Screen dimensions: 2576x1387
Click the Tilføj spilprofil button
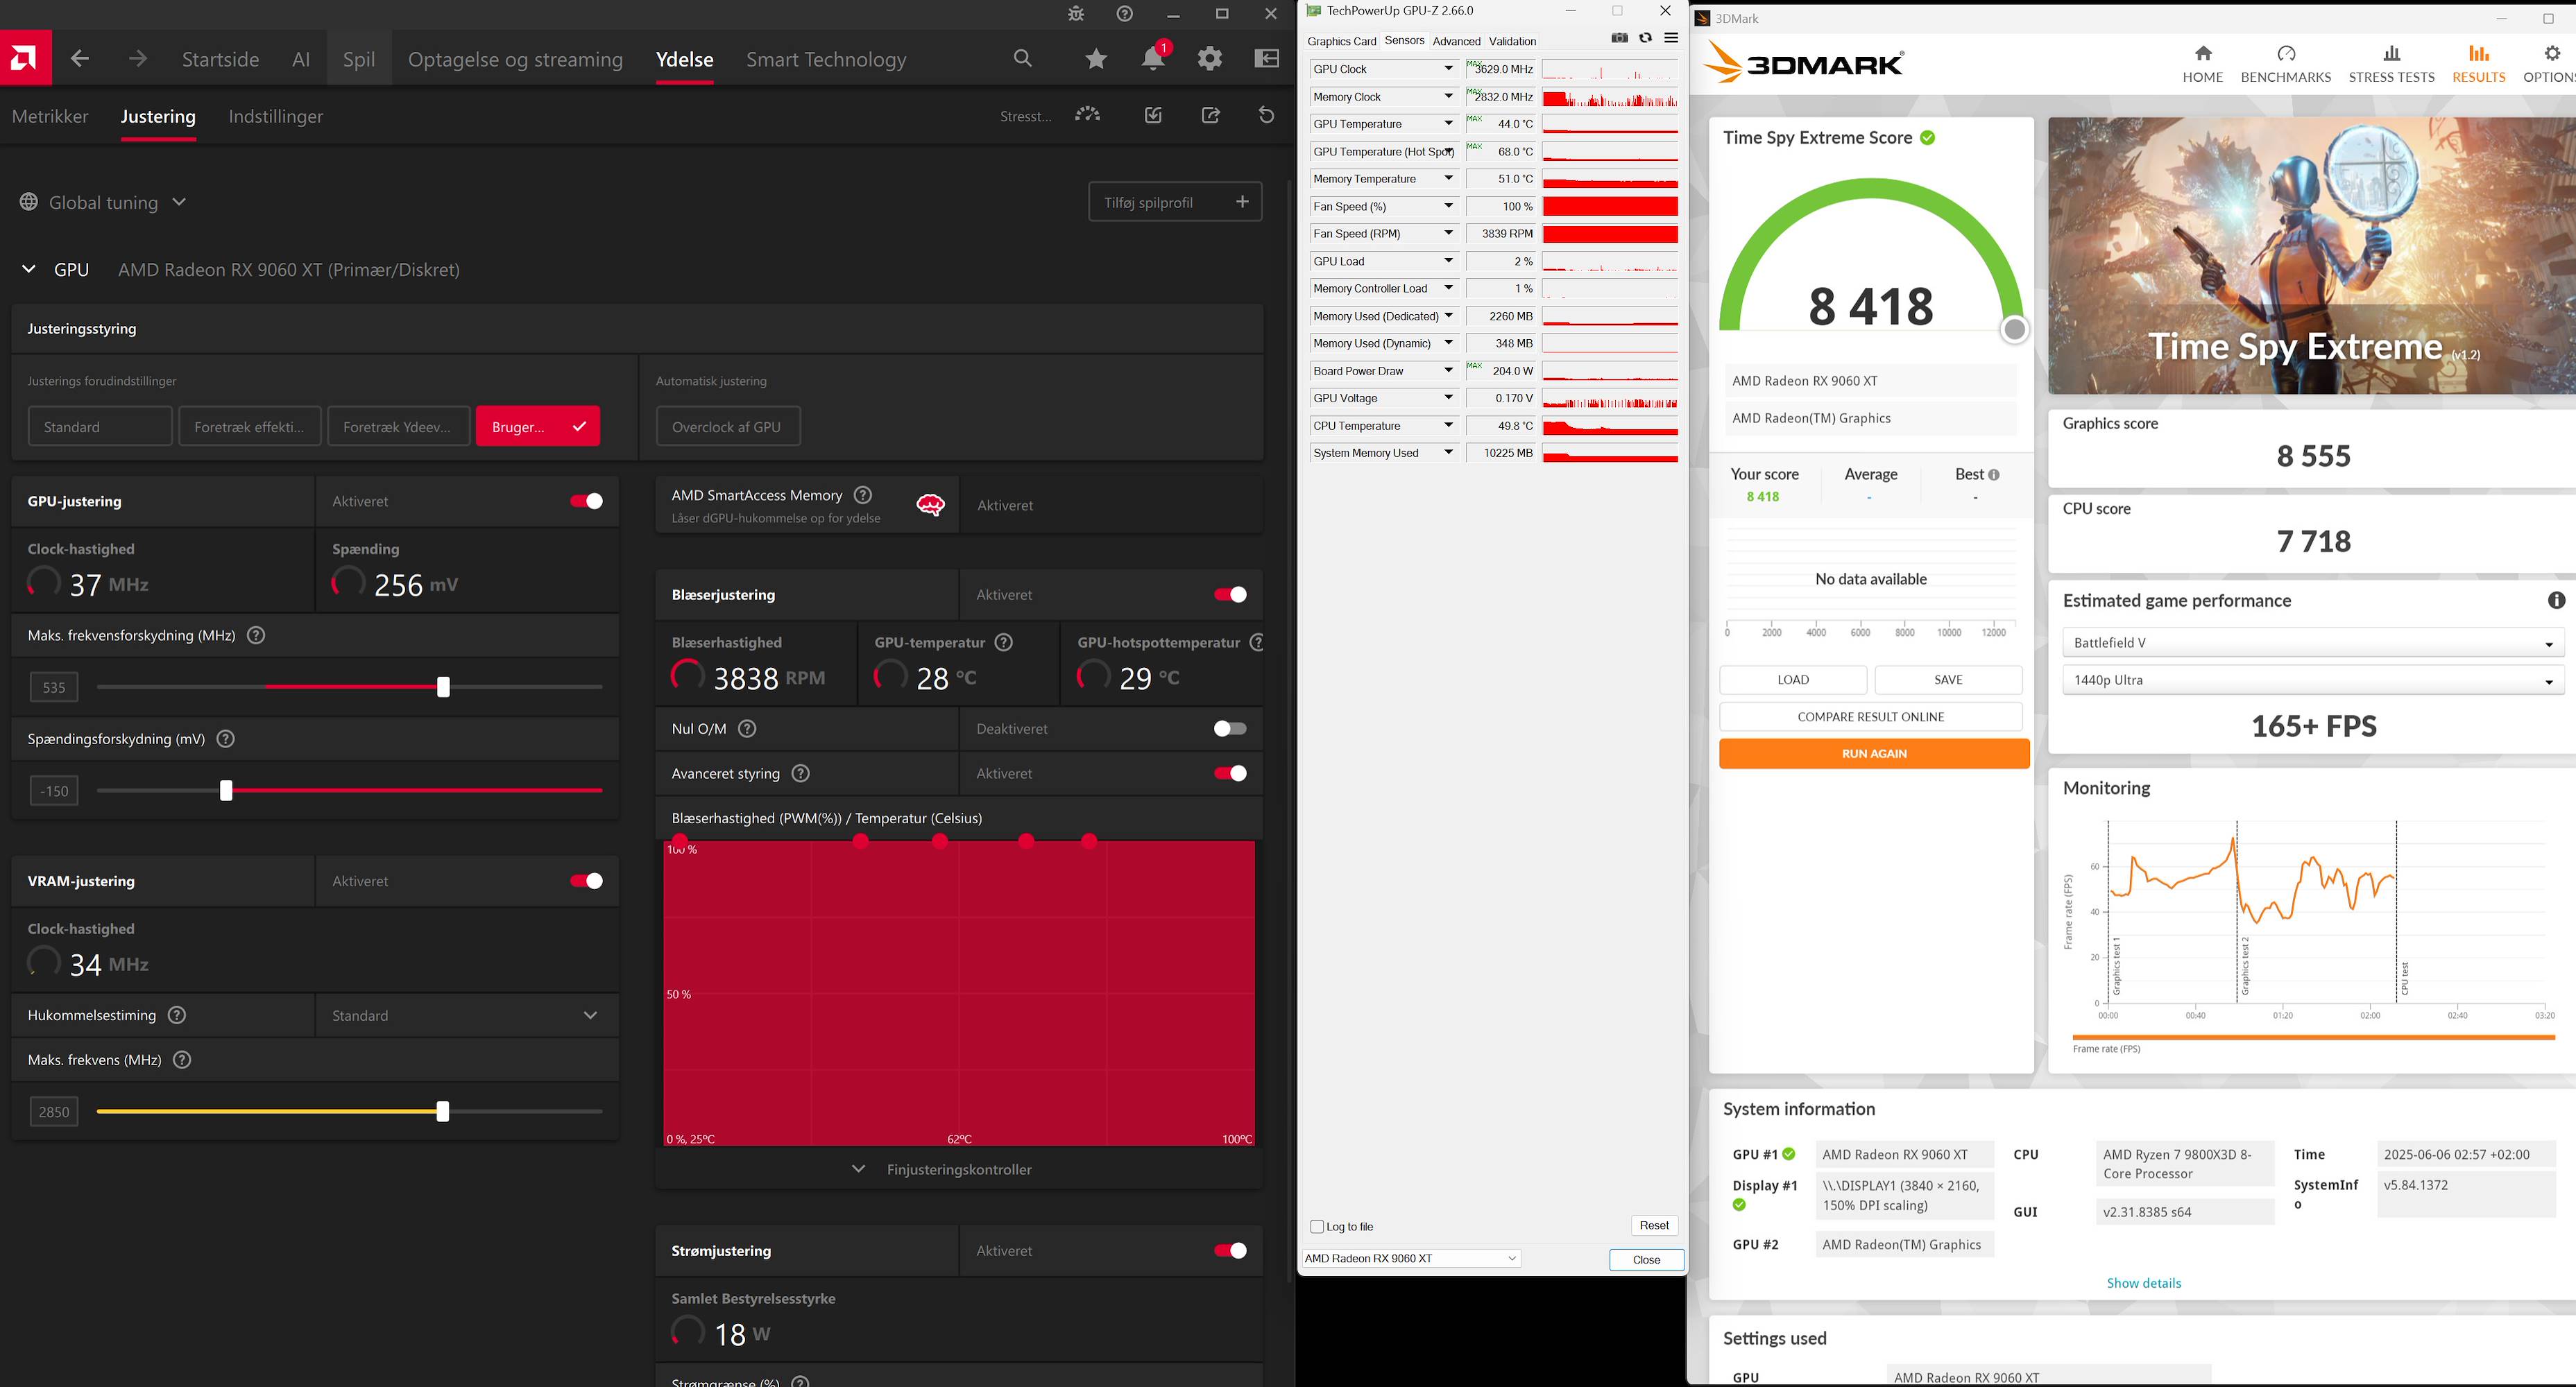[x=1175, y=202]
